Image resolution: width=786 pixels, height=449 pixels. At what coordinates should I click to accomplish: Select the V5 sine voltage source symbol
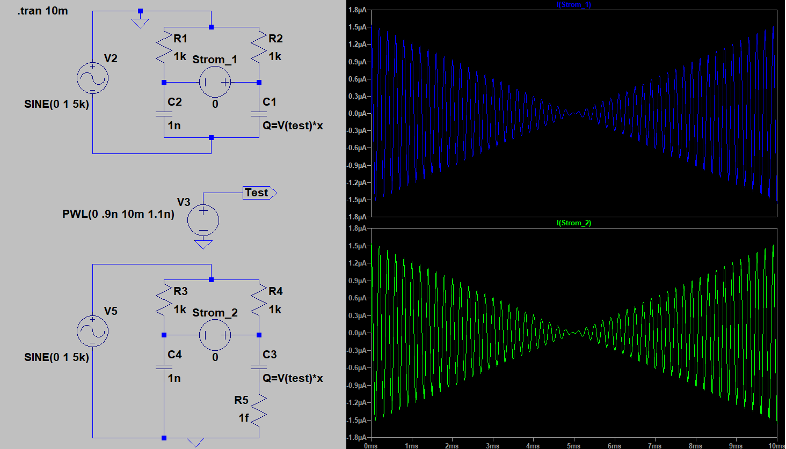pos(92,330)
